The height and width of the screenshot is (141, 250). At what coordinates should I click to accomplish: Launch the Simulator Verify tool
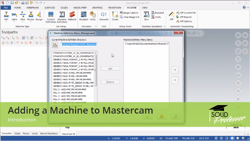point(92,16)
